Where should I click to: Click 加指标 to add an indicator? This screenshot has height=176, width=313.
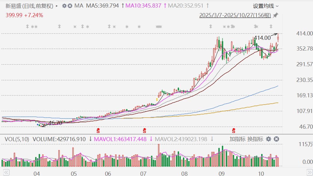pyautogui.click(x=237, y=139)
